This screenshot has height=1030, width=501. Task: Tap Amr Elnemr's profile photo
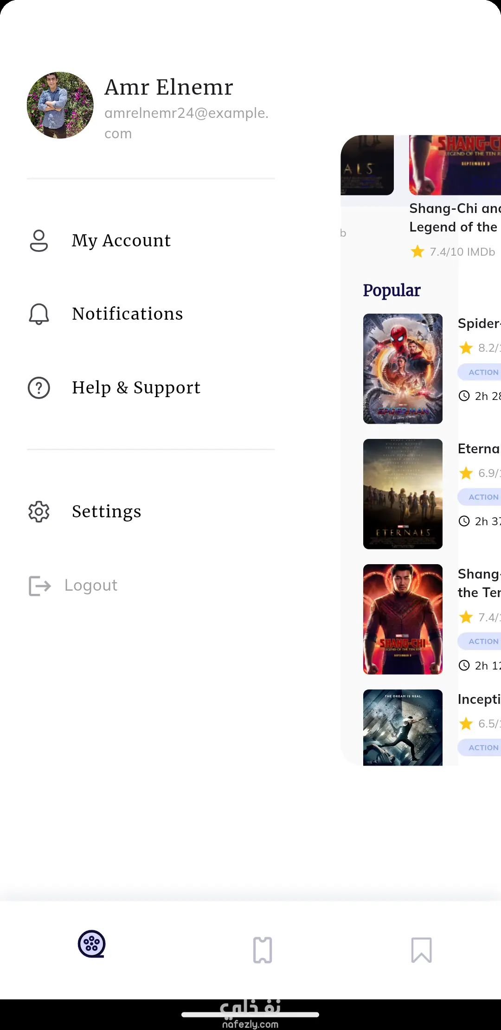[60, 105]
